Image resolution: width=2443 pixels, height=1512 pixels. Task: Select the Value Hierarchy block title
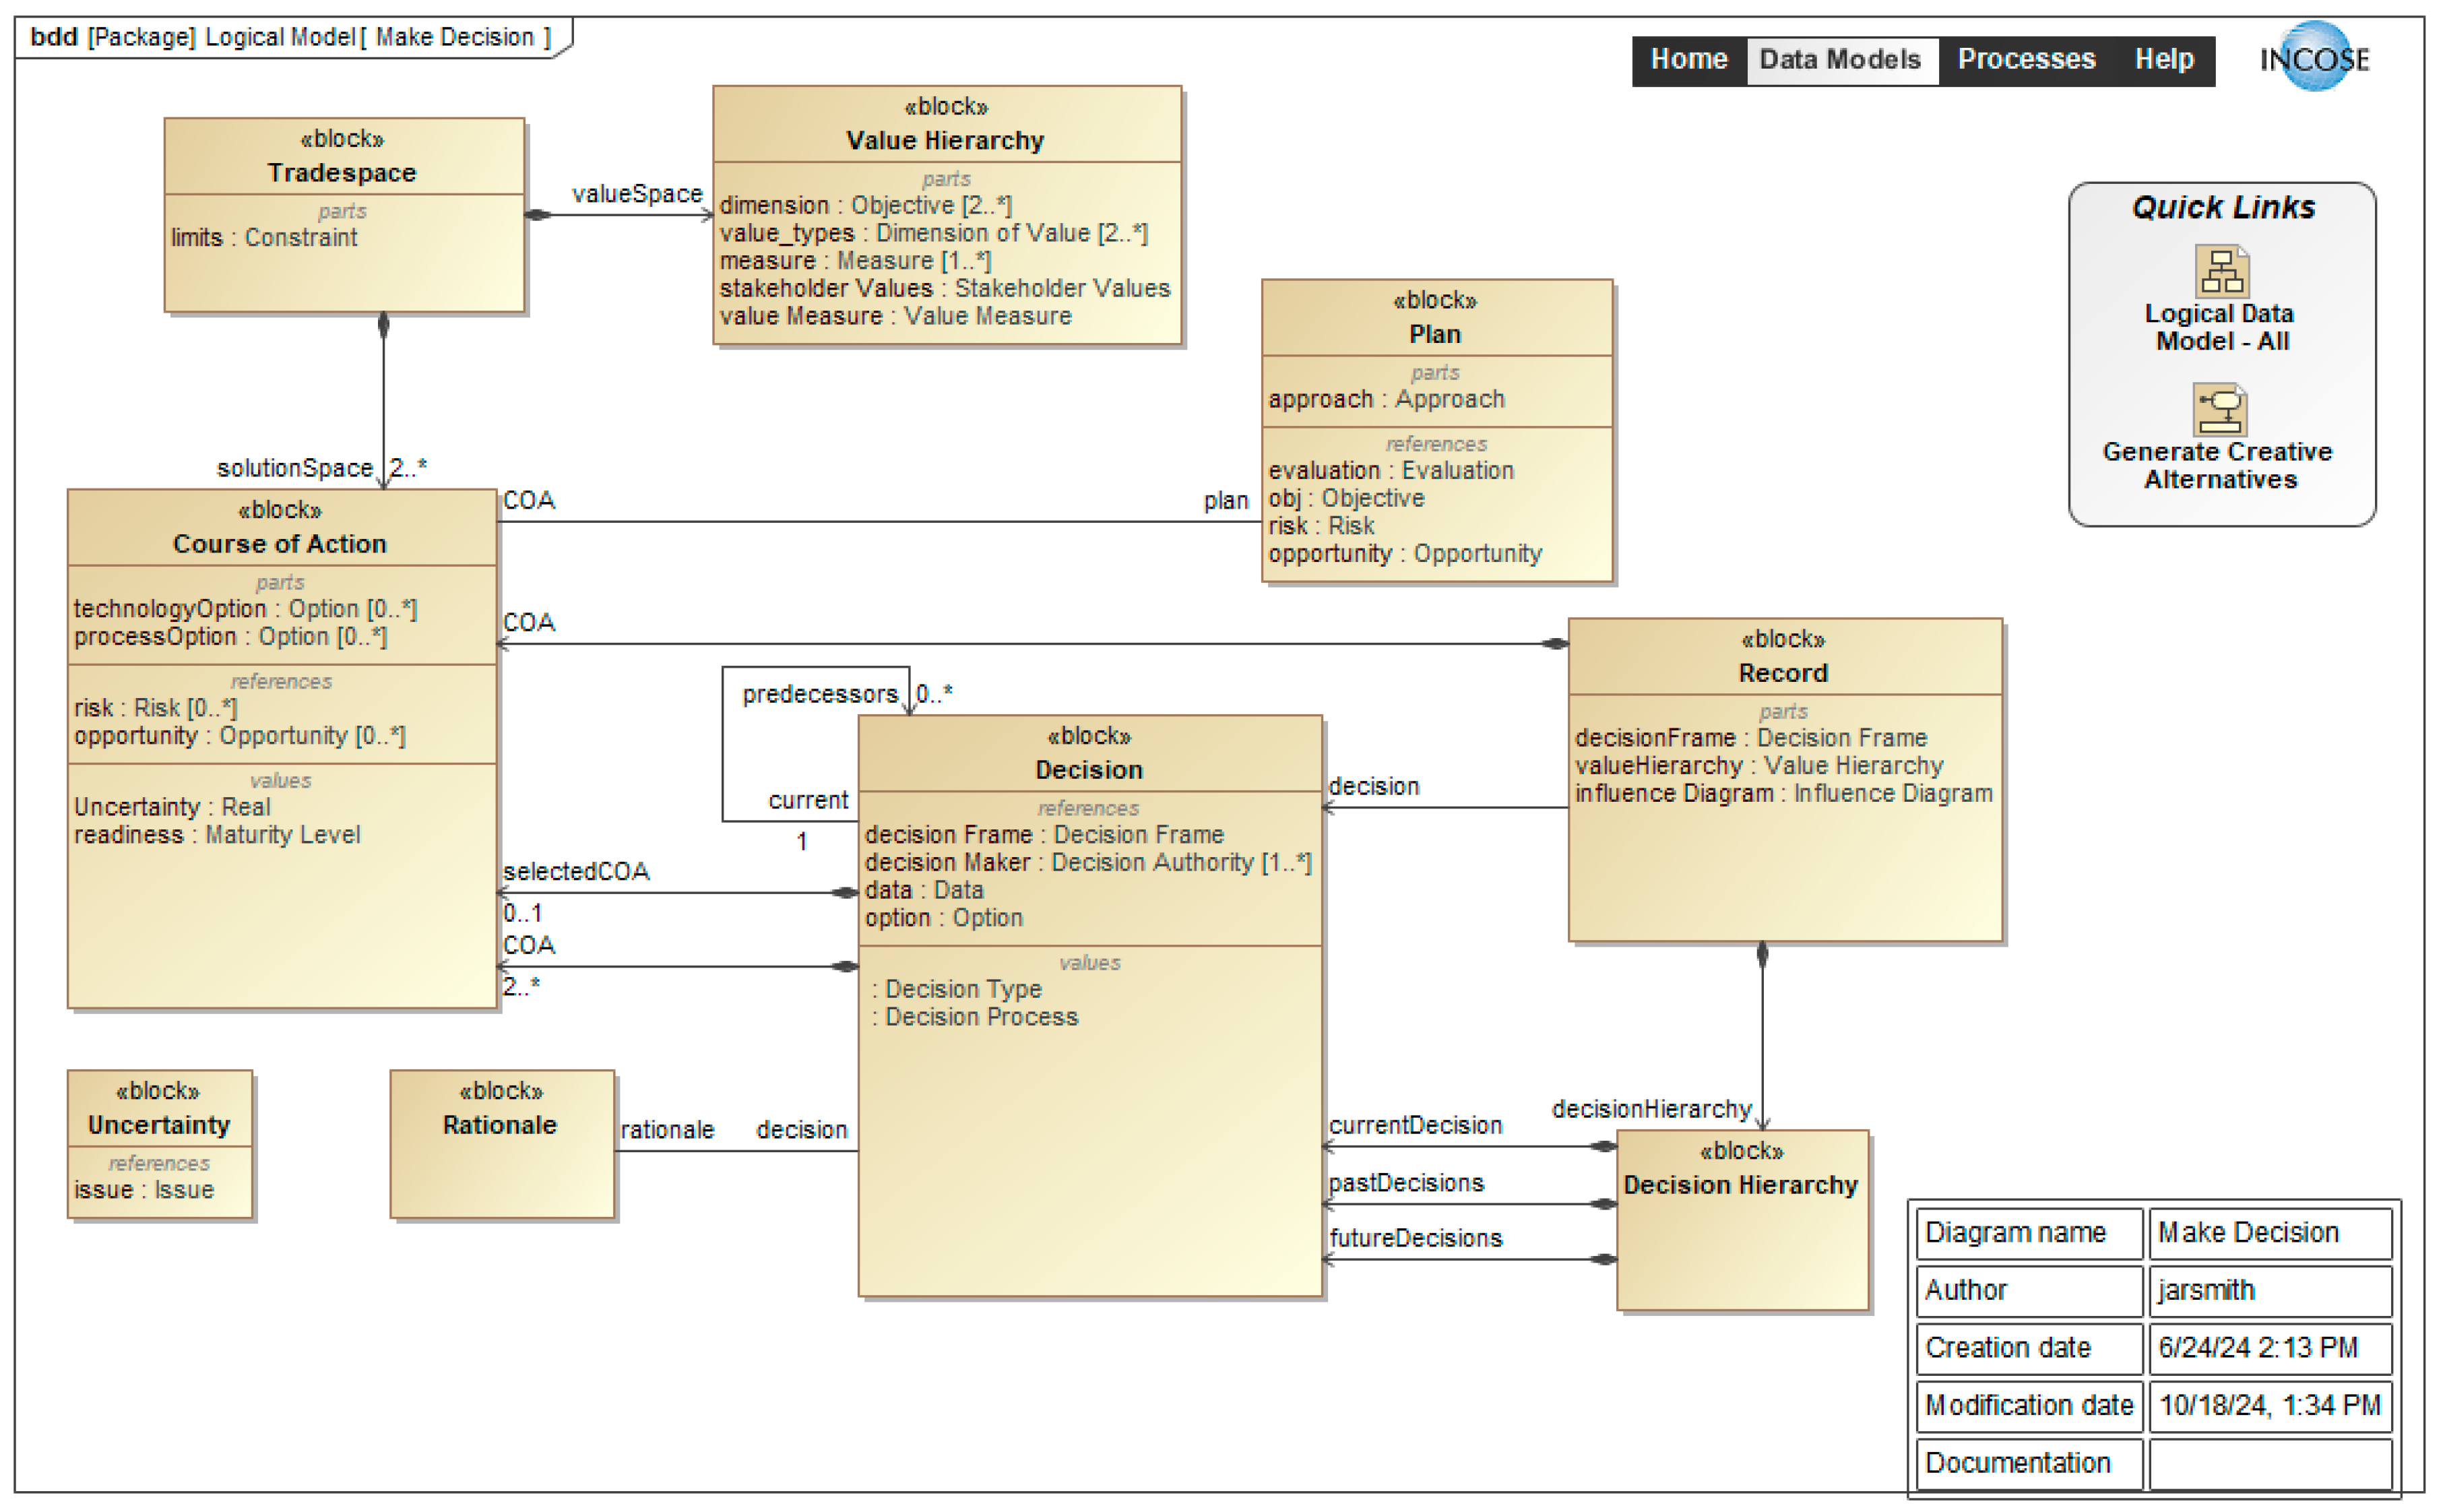tap(944, 140)
